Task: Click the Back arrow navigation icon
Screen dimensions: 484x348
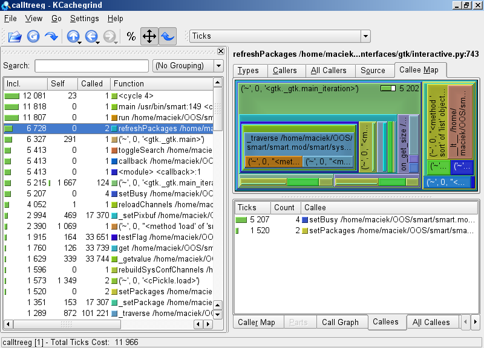Action: point(91,36)
